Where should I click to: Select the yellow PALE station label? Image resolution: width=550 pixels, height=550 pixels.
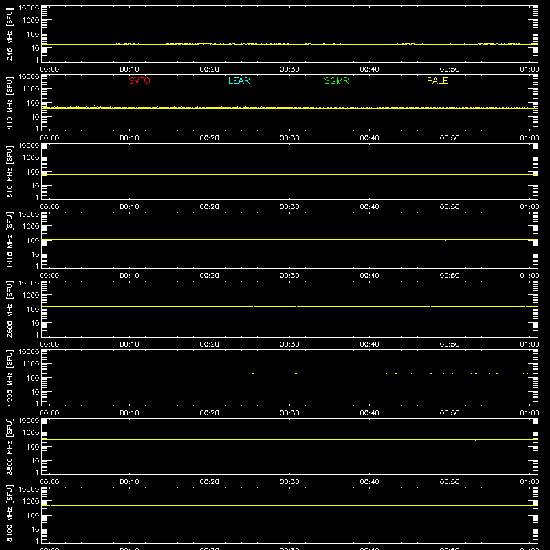click(x=437, y=80)
